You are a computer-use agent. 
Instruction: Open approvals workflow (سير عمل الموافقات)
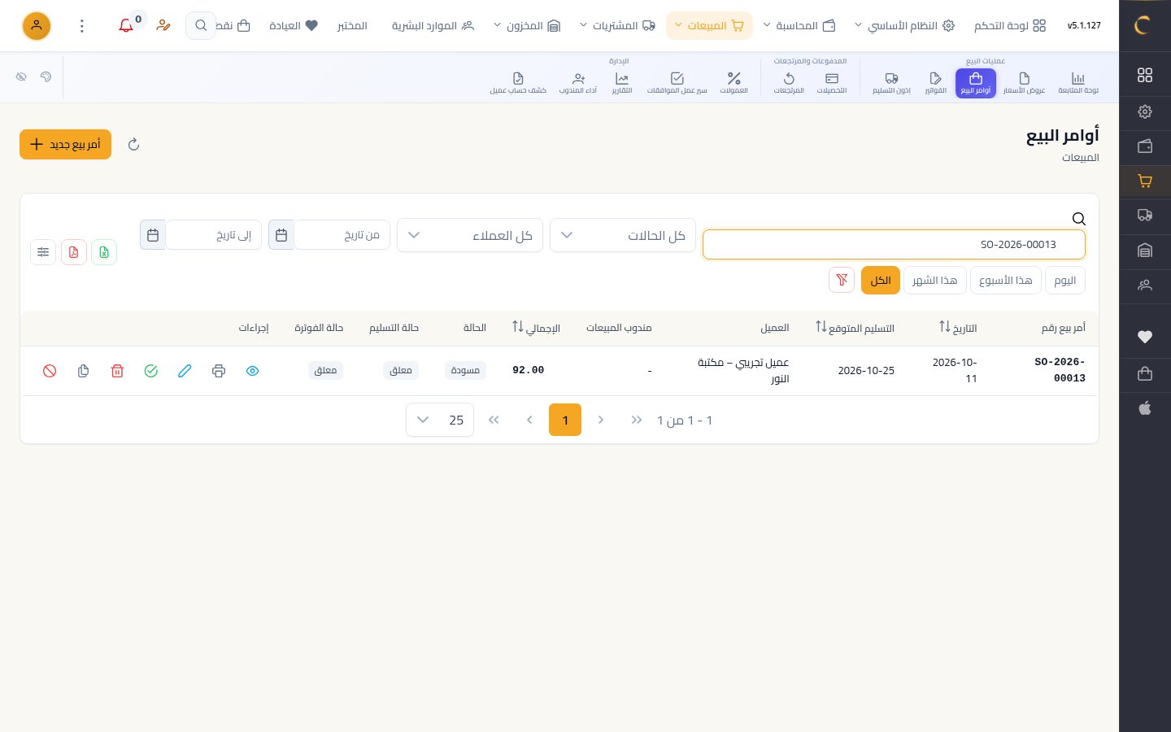click(x=677, y=82)
